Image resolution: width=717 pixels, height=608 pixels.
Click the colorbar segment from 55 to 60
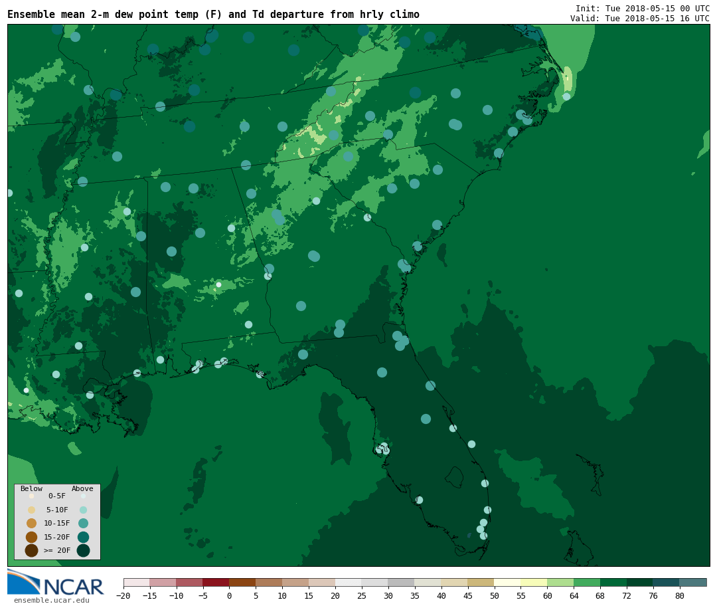534,582
